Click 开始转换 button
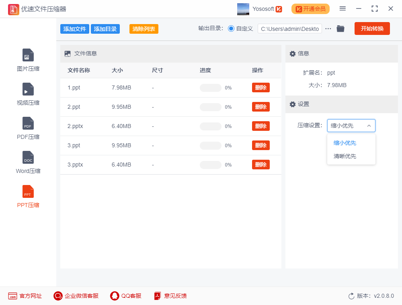The height and width of the screenshot is (305, 402). (372, 28)
